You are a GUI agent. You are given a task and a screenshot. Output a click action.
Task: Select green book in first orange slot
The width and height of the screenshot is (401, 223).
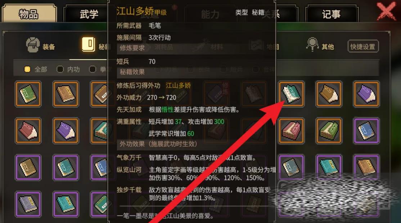[x=28, y=94]
